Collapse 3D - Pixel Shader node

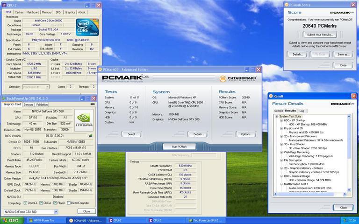[281, 145]
